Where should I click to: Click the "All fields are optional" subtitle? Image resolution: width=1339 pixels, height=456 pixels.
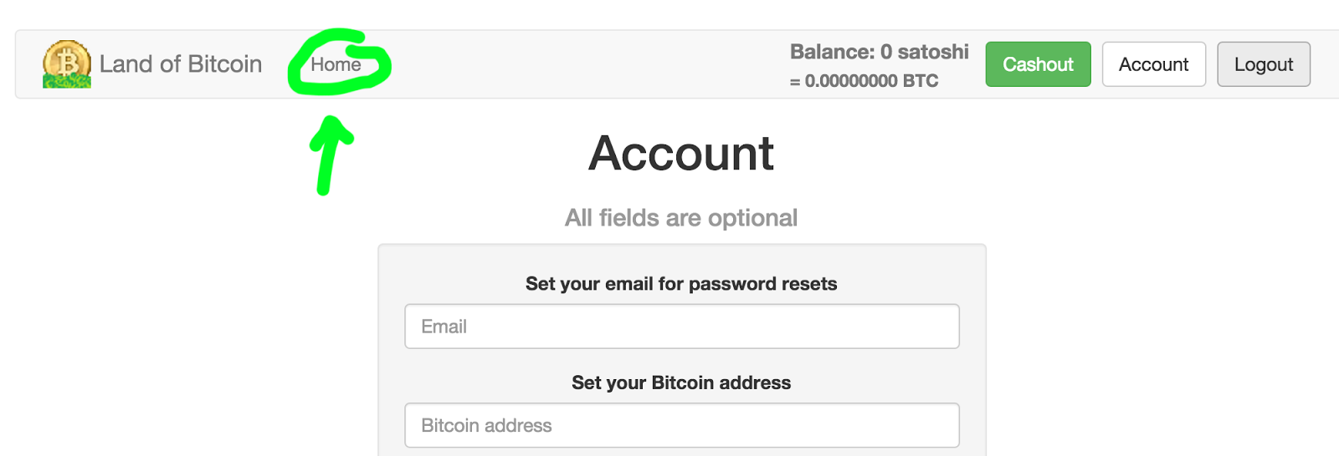pyautogui.click(x=681, y=218)
